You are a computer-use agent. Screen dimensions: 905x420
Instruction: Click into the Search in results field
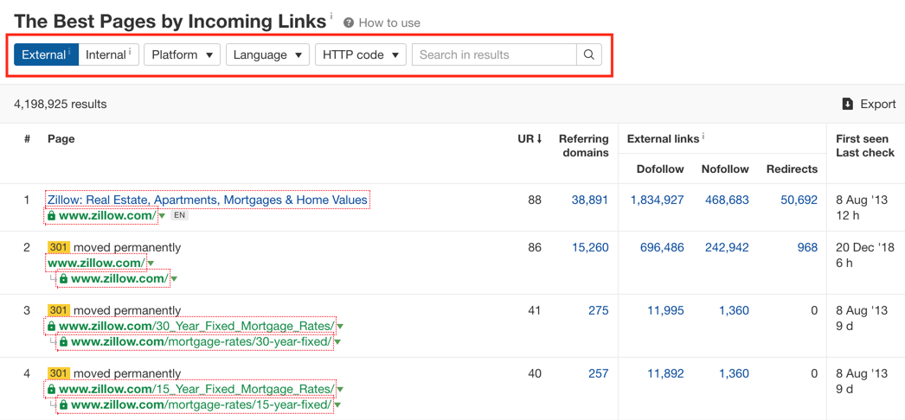[494, 54]
